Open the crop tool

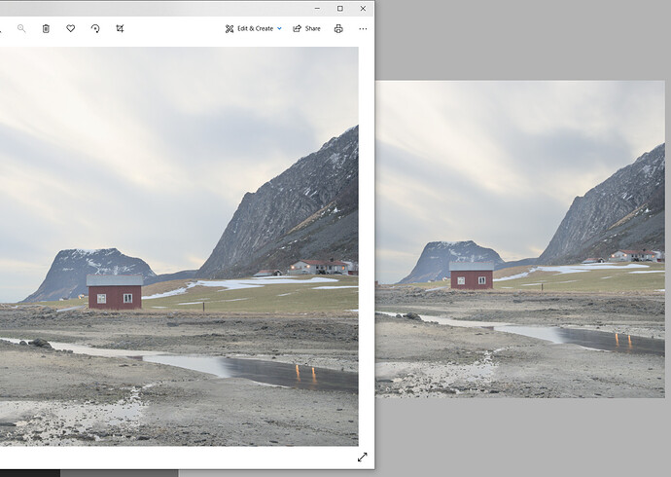pyautogui.click(x=120, y=29)
